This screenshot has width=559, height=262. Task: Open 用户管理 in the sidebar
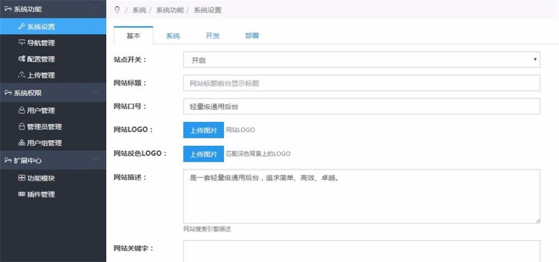pos(53,110)
